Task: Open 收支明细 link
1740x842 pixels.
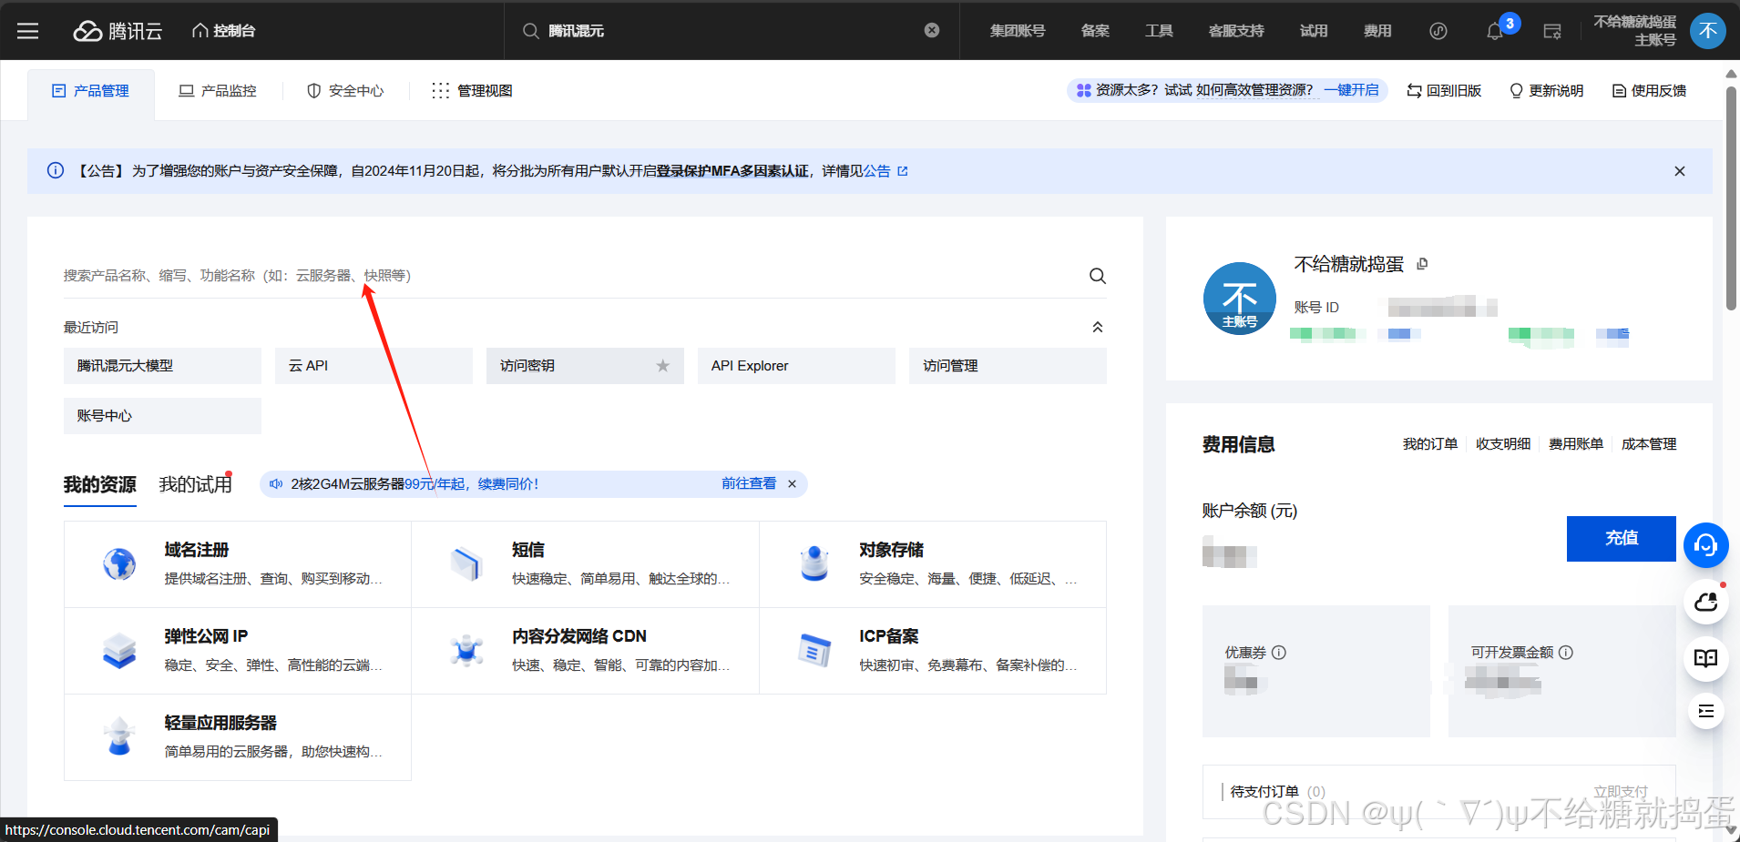Action: (x=1503, y=444)
